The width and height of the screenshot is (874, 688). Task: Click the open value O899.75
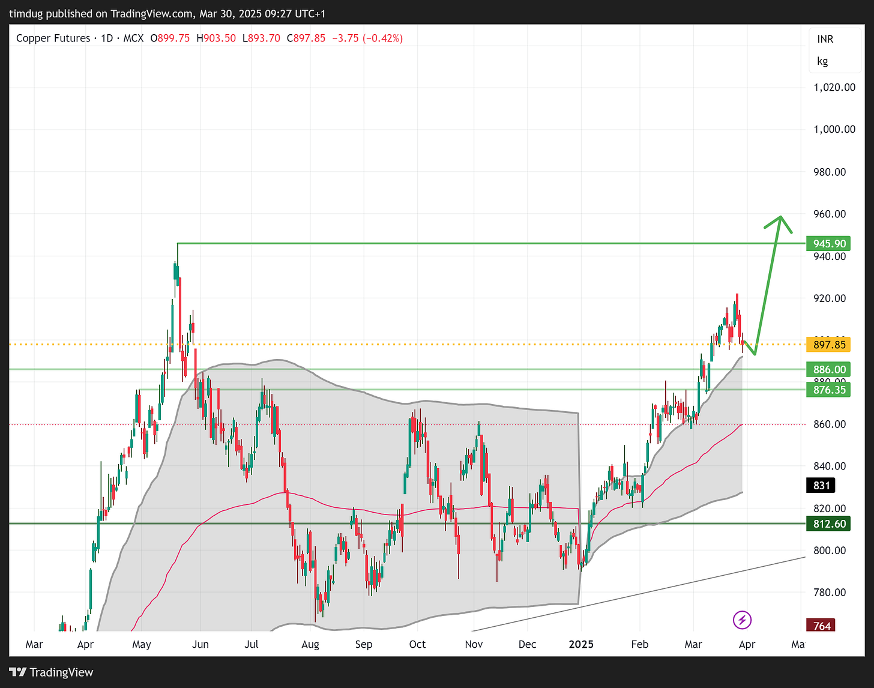[x=170, y=38]
